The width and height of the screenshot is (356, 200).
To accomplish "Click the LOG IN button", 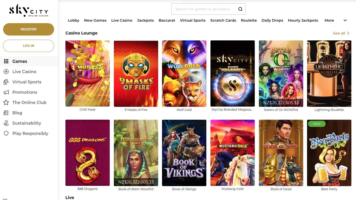I will 29,46.
